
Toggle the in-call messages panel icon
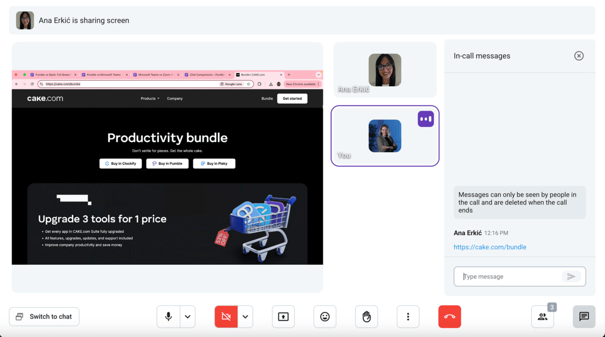coord(584,317)
